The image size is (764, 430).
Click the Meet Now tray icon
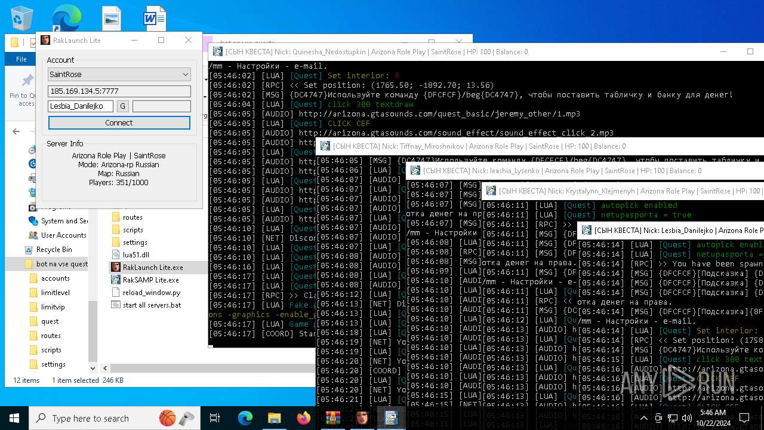tap(658, 418)
